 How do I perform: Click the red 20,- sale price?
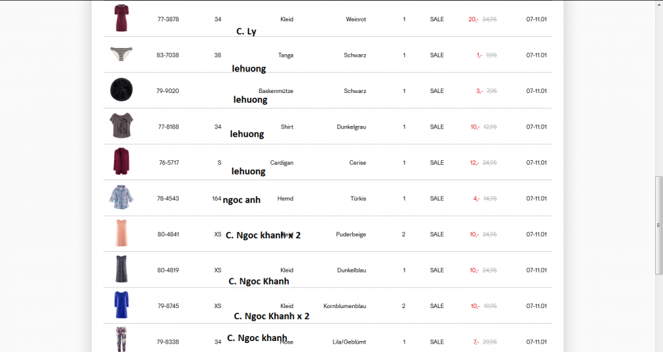pyautogui.click(x=473, y=19)
